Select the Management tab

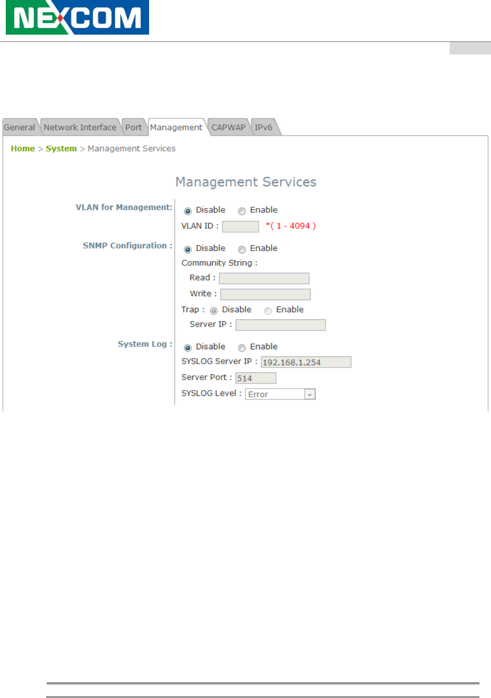(176, 127)
